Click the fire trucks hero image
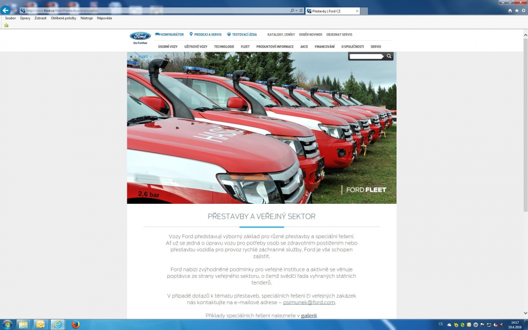Viewport: 528px width, 330px height. (x=262, y=128)
